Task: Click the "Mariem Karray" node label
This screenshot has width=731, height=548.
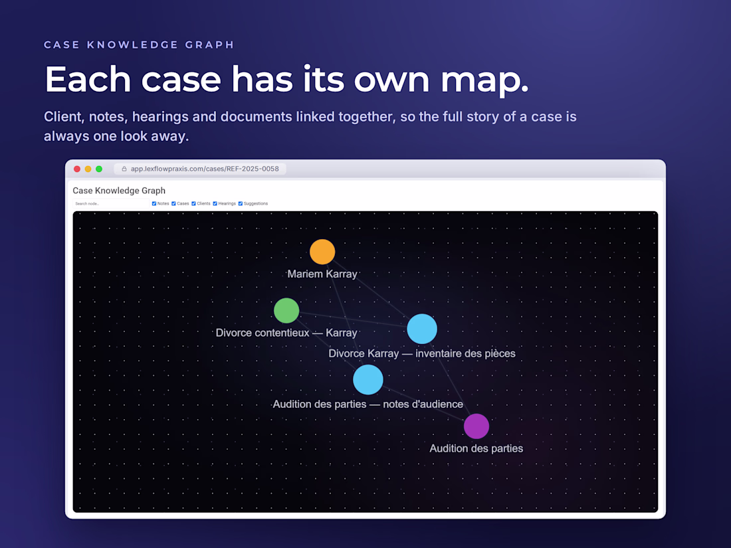Action: pos(322,274)
